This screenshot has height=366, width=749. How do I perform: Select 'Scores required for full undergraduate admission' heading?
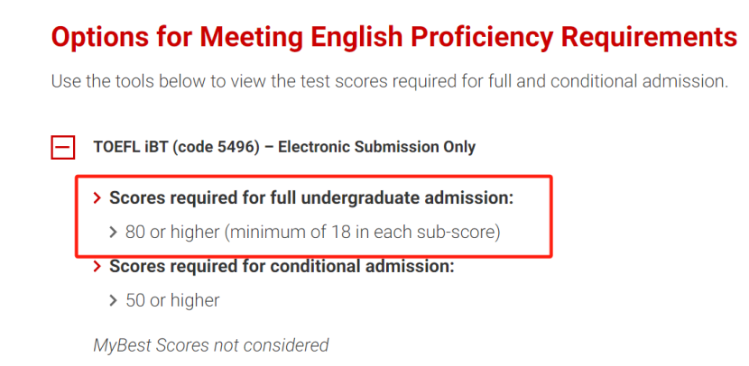[x=310, y=198]
